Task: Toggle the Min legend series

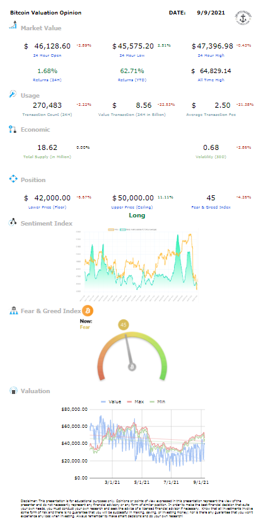Action: 159,402
